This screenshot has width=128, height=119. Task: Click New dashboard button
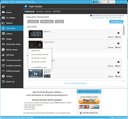(x=116, y=22)
